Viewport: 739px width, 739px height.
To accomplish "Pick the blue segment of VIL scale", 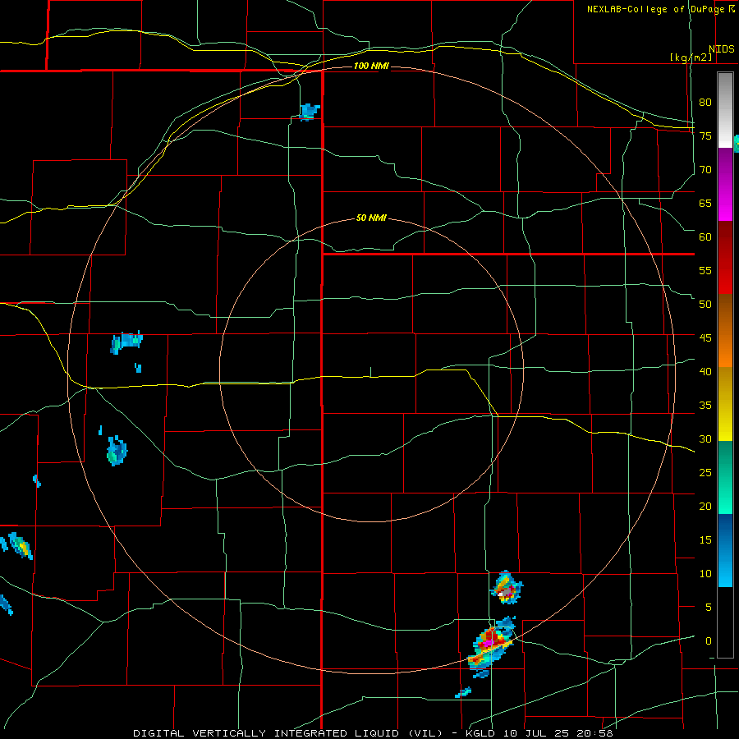I will click(725, 550).
